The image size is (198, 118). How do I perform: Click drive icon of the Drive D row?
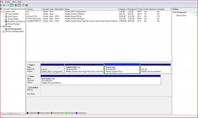[x=27, y=16]
